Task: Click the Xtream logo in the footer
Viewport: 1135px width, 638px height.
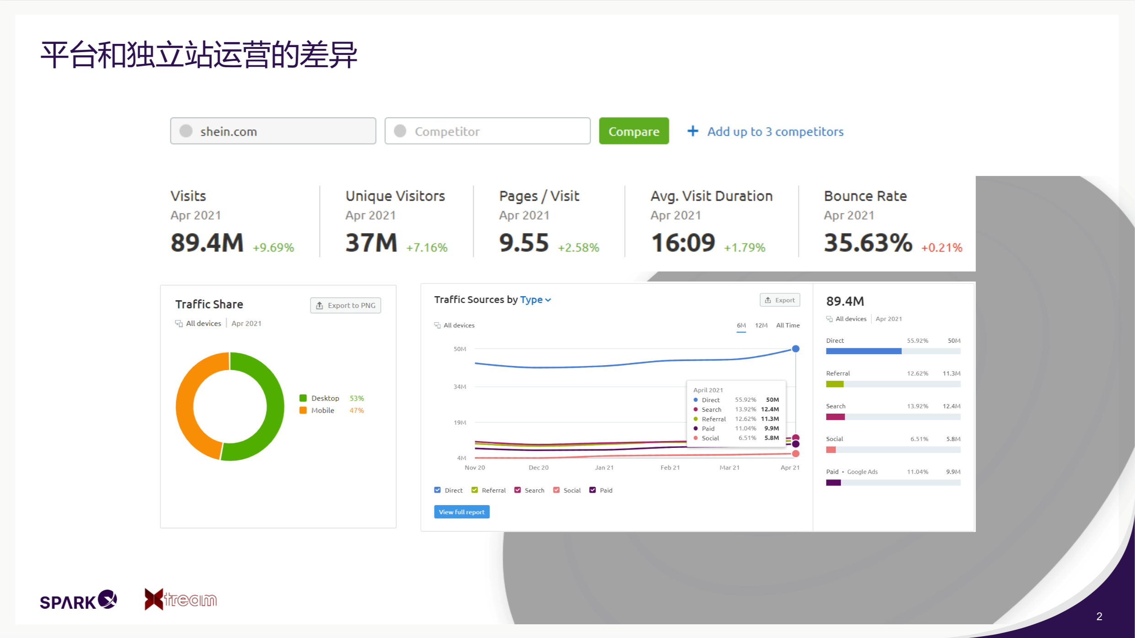Action: tap(181, 599)
